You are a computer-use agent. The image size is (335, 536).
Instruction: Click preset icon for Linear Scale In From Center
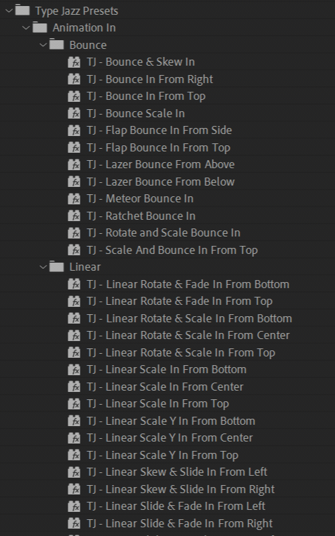point(74,387)
